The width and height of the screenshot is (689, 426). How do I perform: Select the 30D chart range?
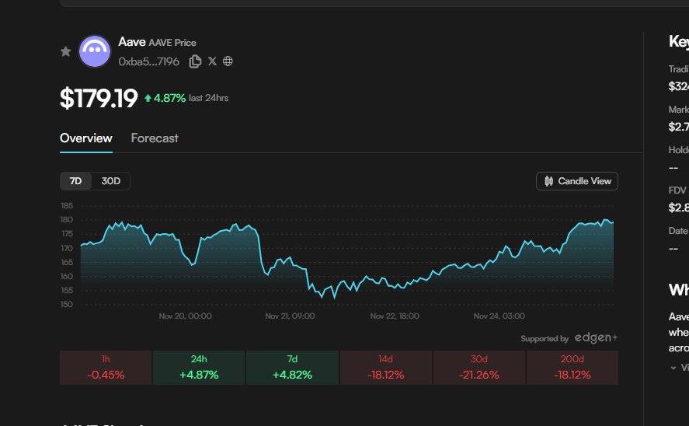(x=111, y=181)
